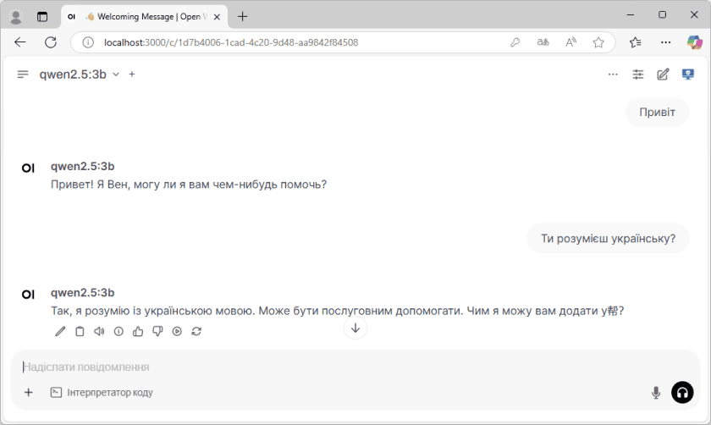Expand the qwen2.5:3b model selector
Viewport: 711px width, 425px height.
point(116,75)
